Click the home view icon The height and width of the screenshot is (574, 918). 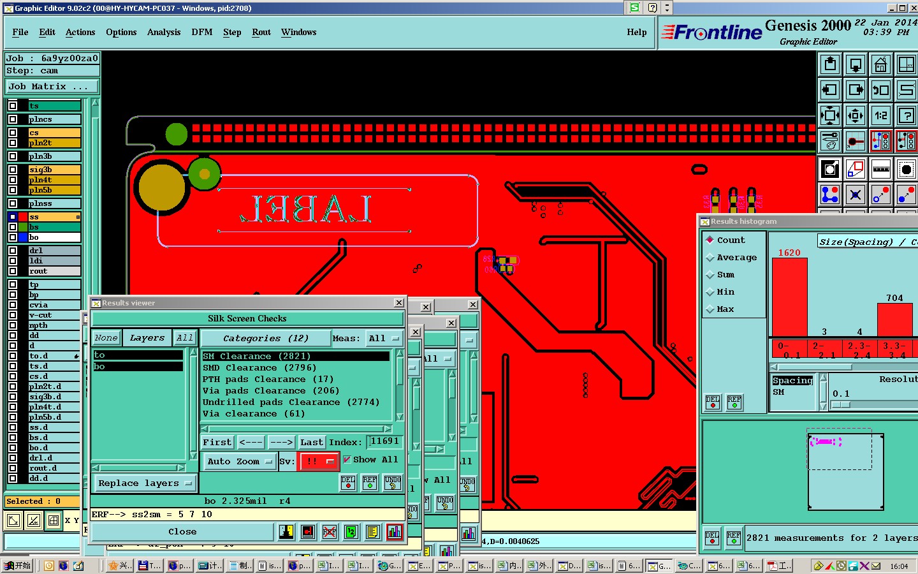[x=881, y=64]
